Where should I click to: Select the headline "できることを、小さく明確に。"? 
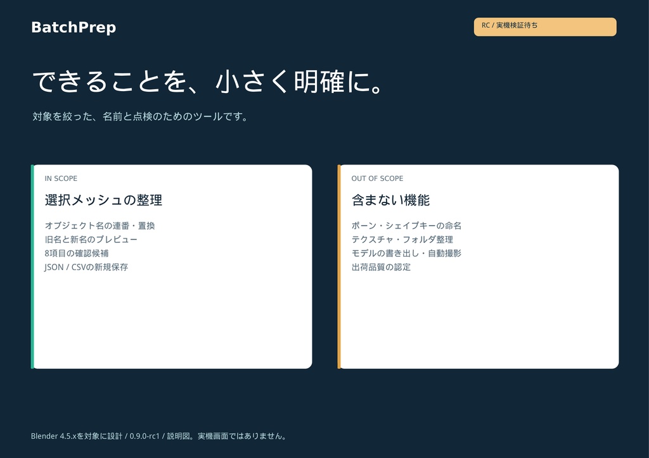(x=209, y=82)
